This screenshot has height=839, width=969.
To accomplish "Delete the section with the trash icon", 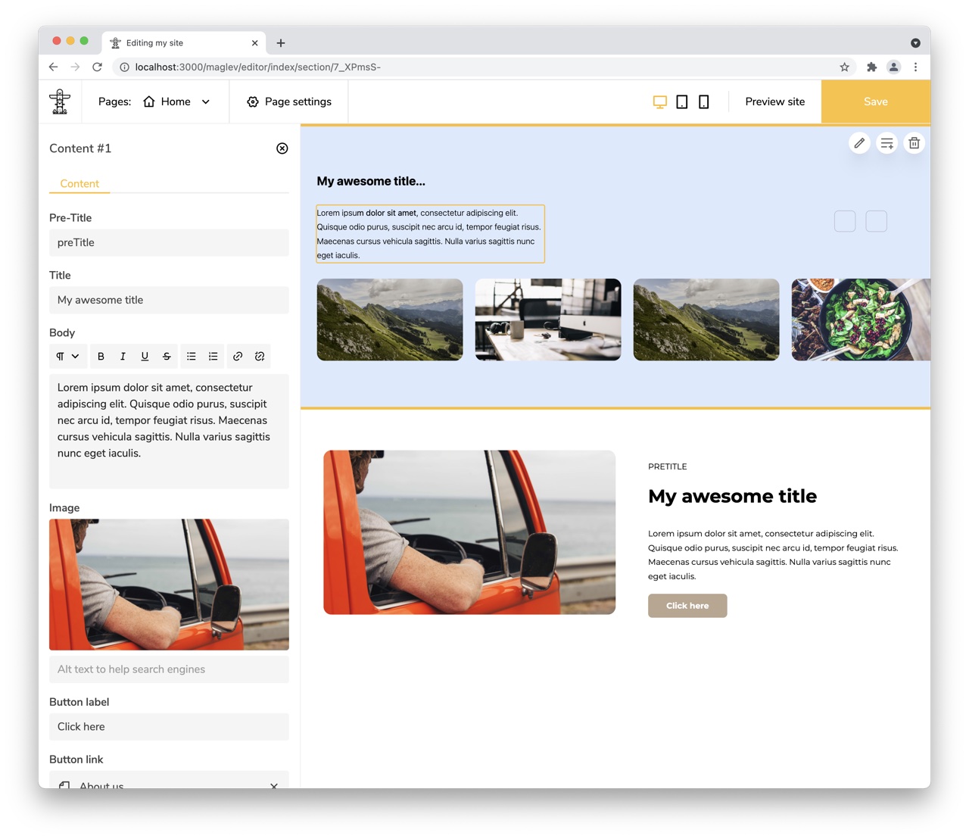I will click(x=914, y=142).
